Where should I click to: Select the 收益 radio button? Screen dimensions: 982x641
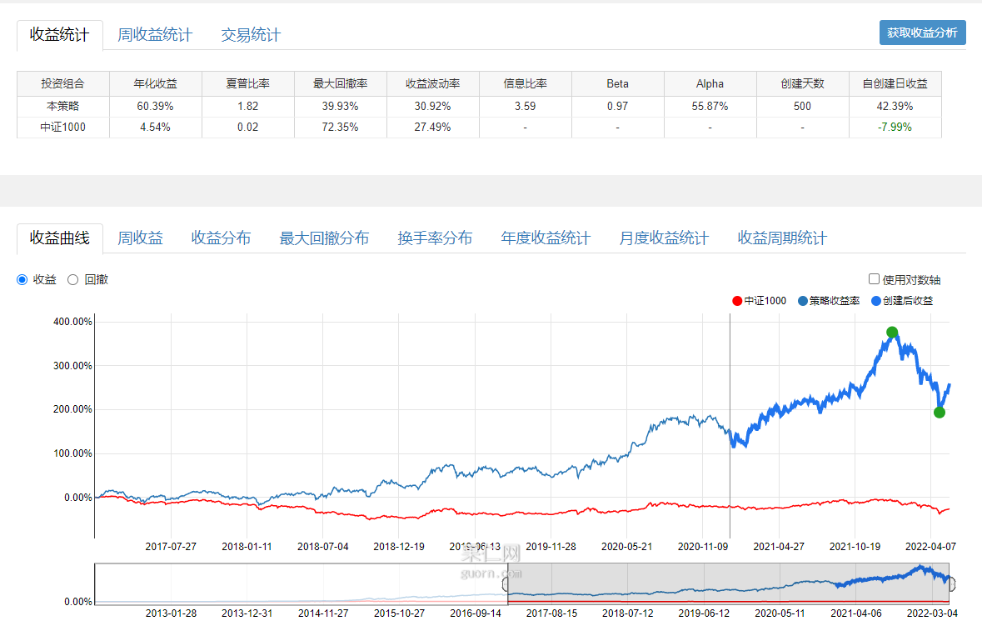(x=22, y=280)
